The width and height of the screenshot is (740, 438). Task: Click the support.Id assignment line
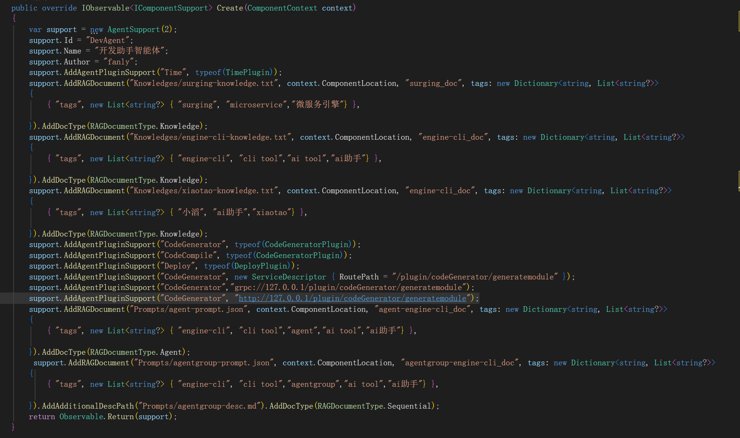(x=81, y=40)
